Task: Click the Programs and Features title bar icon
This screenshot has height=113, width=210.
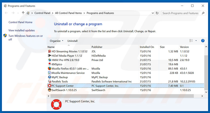Action: [x=5, y=6]
